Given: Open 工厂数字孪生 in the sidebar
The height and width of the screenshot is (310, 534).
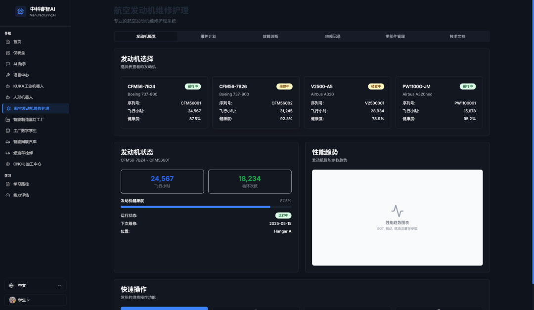Looking at the screenshot, I should pyautogui.click(x=25, y=131).
